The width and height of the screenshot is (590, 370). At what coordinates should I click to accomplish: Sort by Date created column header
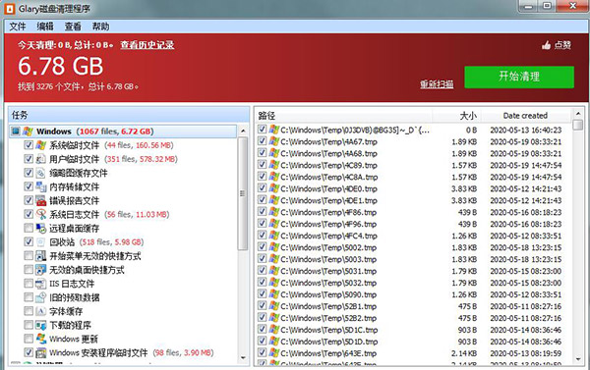(526, 116)
